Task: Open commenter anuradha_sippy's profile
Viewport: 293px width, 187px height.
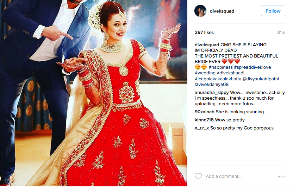Action: [212, 93]
